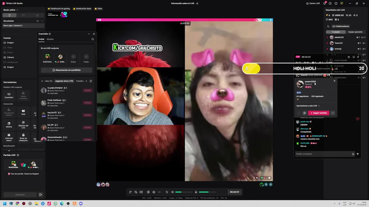Viewport: 369px width, 207px height.
Task: Open the Otros ranking tab
Action: click(x=98, y=9)
